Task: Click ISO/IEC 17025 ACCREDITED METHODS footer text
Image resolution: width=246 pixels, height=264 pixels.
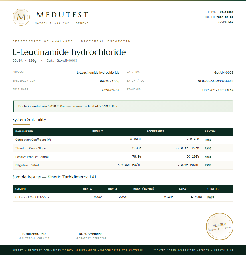Action: [181, 250]
